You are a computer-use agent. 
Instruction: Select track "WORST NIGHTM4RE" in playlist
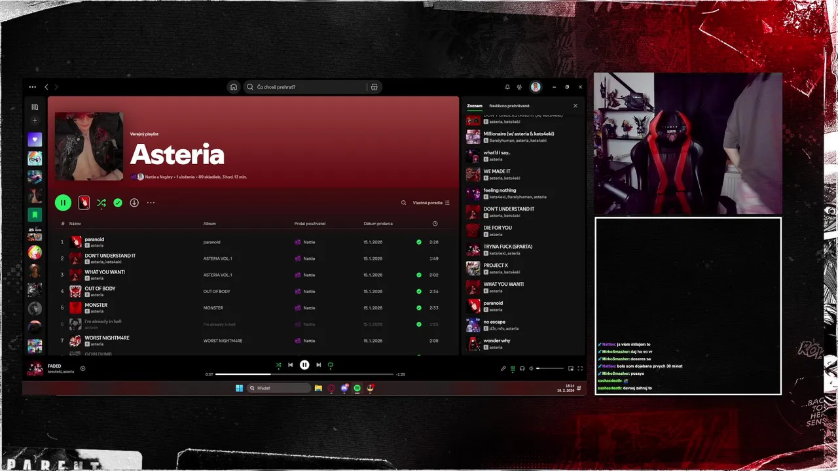pos(107,338)
